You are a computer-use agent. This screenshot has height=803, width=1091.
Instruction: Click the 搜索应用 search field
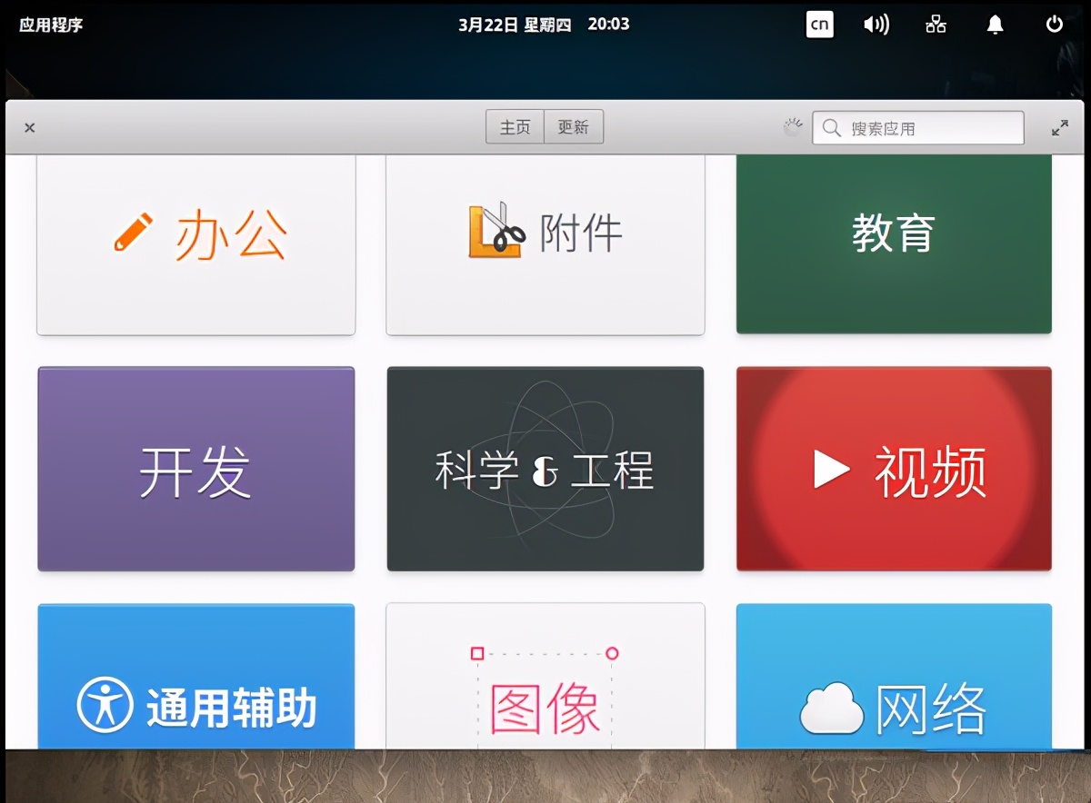[918, 128]
